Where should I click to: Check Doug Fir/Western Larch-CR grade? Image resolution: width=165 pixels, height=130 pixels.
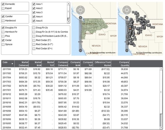34,36
